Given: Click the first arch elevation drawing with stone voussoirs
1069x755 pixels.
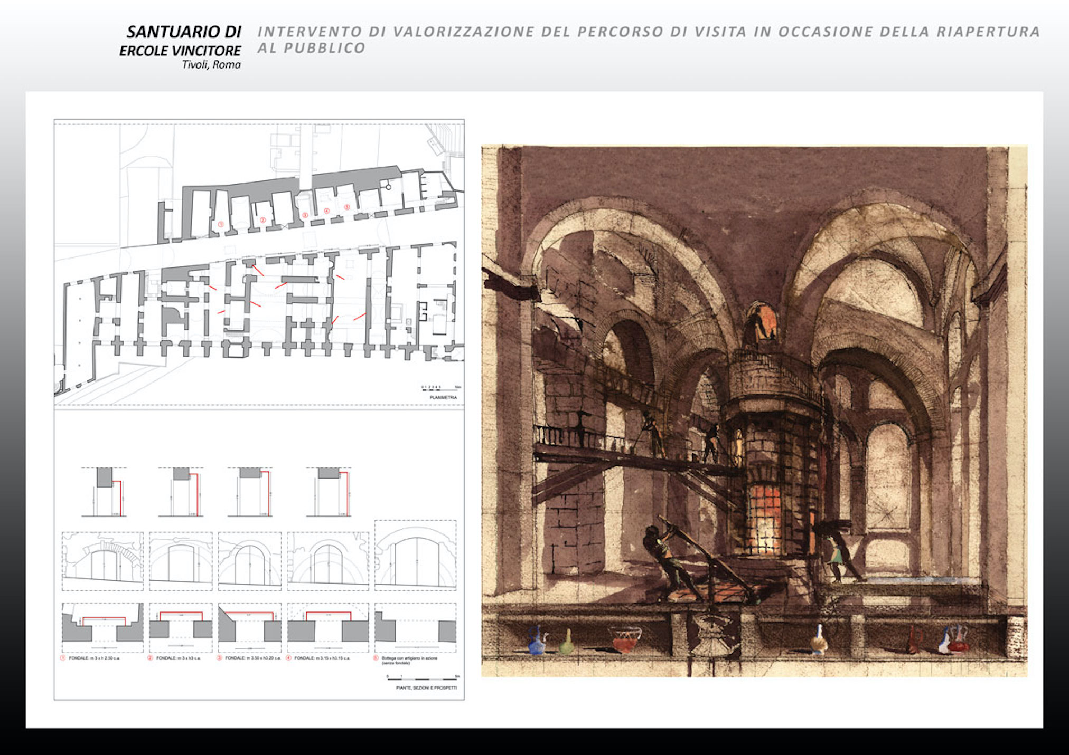Looking at the screenshot, I should tap(102, 561).
